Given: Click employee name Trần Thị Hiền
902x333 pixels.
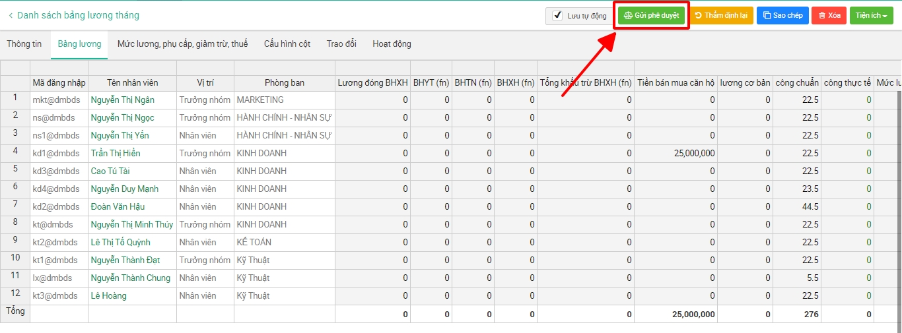Looking at the screenshot, I should click(116, 154).
